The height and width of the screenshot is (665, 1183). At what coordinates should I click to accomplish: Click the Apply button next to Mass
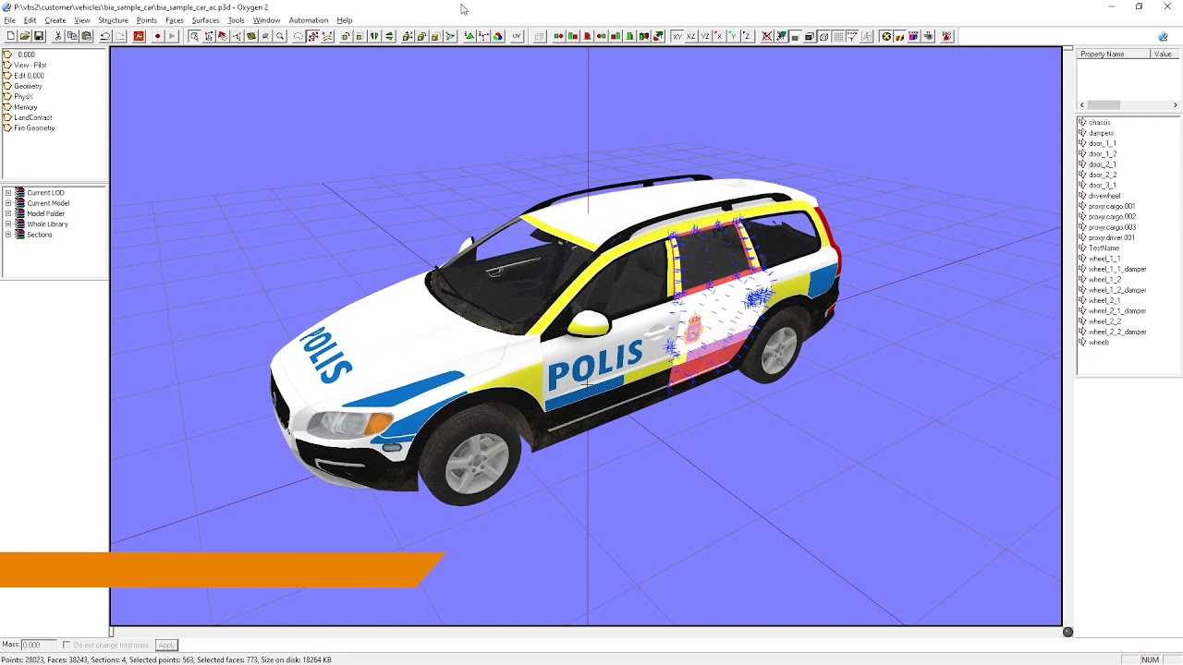click(x=166, y=645)
